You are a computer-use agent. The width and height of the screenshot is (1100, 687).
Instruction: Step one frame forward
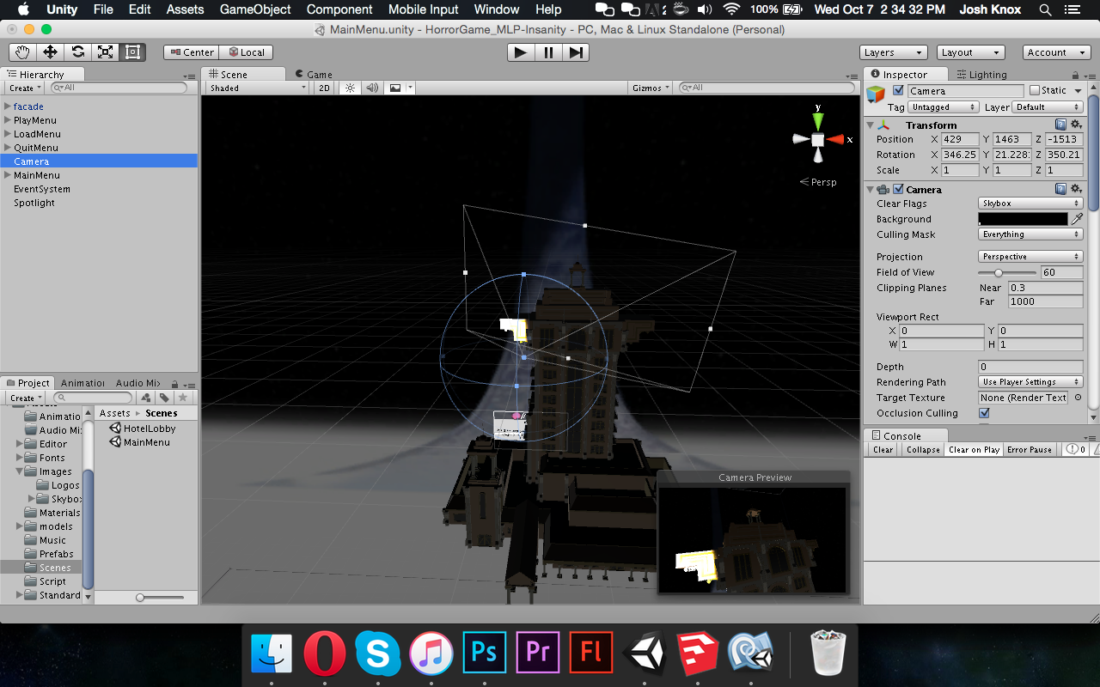(575, 52)
